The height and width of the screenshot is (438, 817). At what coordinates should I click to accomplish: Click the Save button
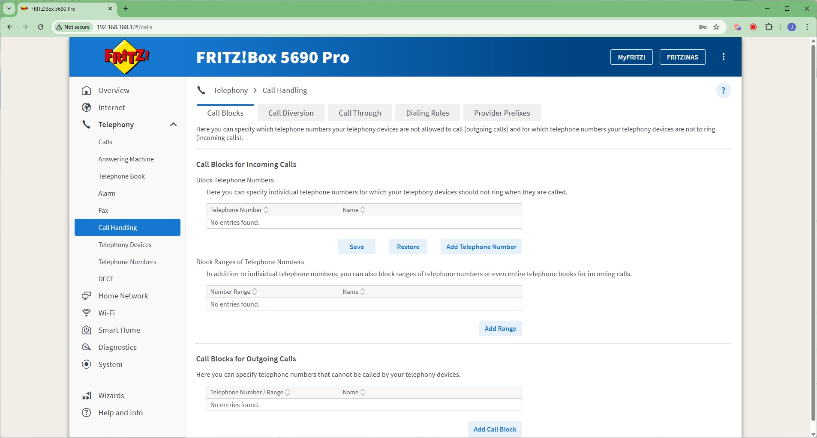click(357, 247)
